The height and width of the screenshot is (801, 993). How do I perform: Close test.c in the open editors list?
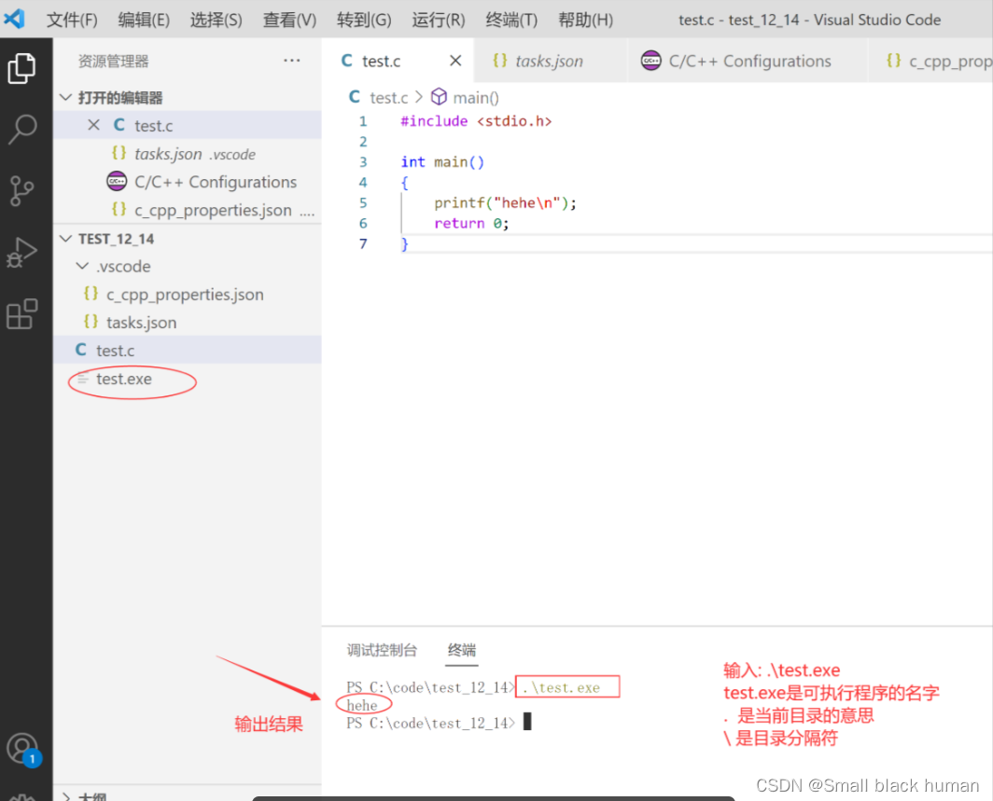[93, 125]
